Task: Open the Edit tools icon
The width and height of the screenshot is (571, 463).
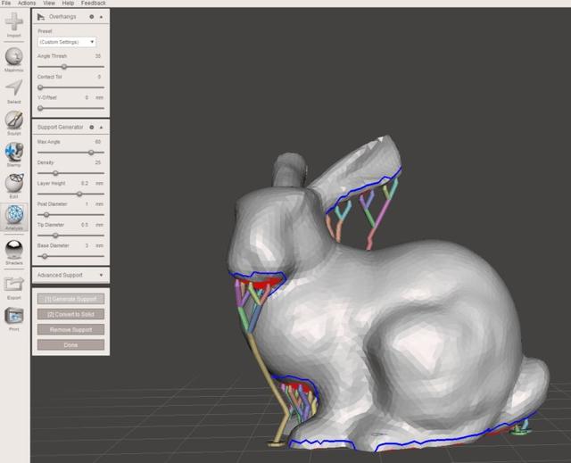Action: [x=14, y=183]
